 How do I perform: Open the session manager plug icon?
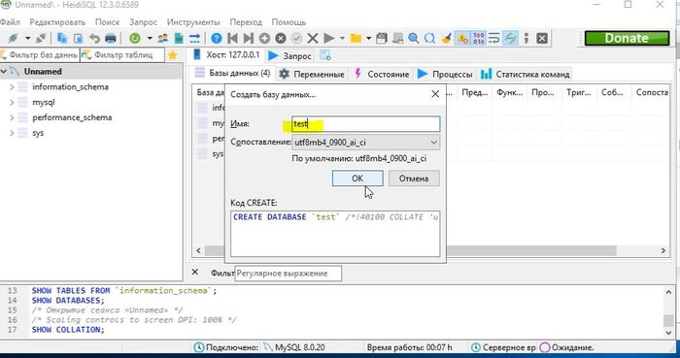13,39
